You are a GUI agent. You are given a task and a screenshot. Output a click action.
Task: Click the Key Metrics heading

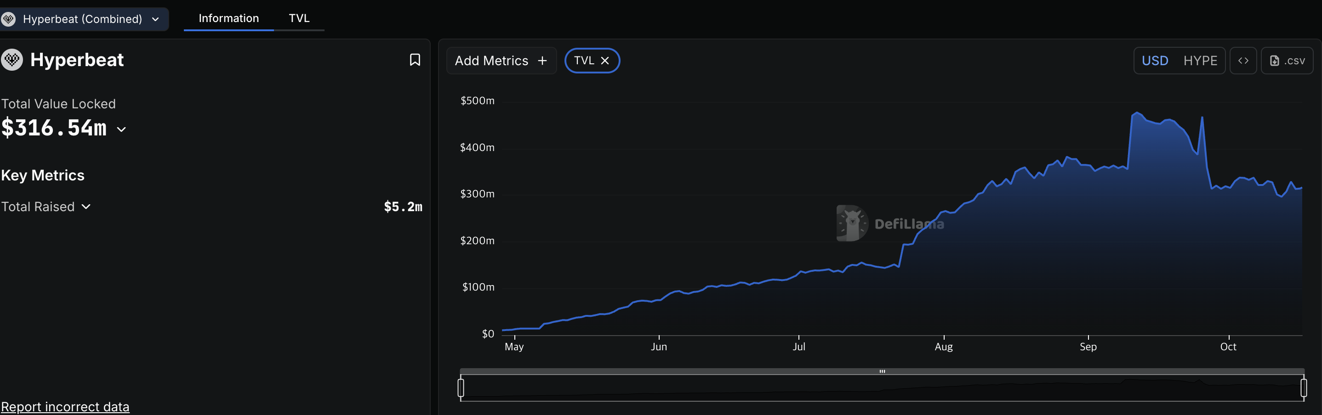click(43, 175)
